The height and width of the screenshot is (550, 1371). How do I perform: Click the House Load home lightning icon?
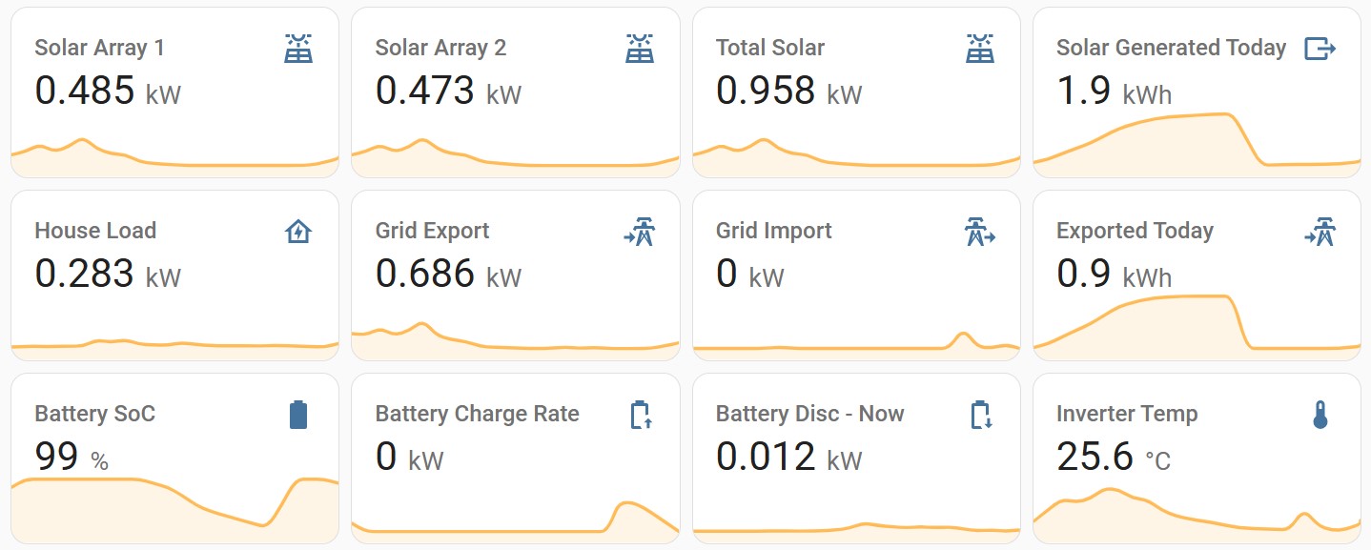[x=298, y=232]
